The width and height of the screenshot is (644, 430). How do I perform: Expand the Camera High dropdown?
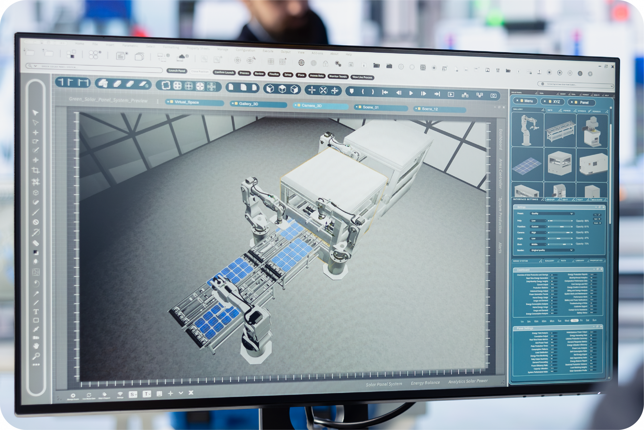tap(538, 232)
